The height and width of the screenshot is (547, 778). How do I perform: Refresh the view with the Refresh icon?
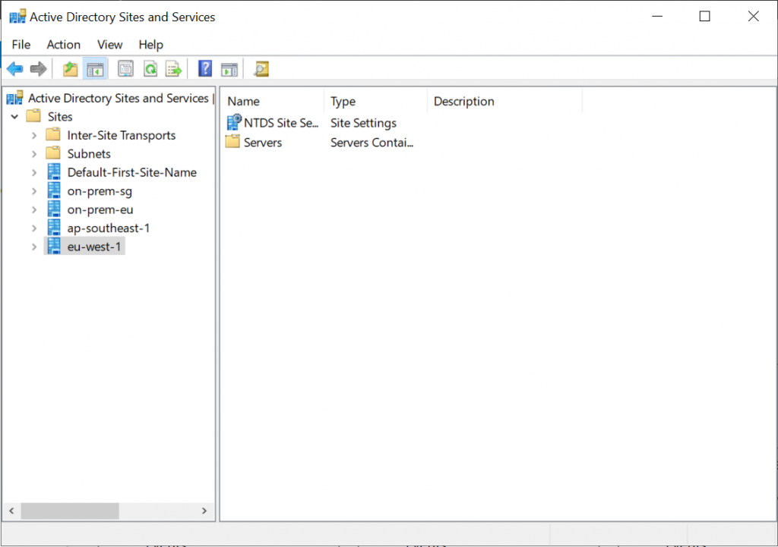tap(150, 68)
